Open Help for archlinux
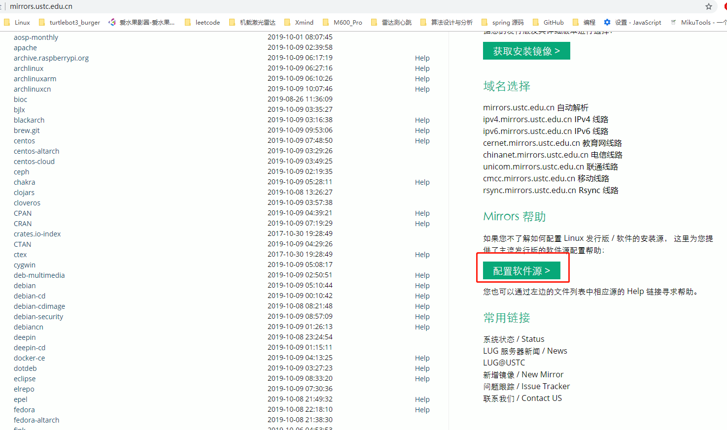This screenshot has height=430, width=727. [x=422, y=68]
